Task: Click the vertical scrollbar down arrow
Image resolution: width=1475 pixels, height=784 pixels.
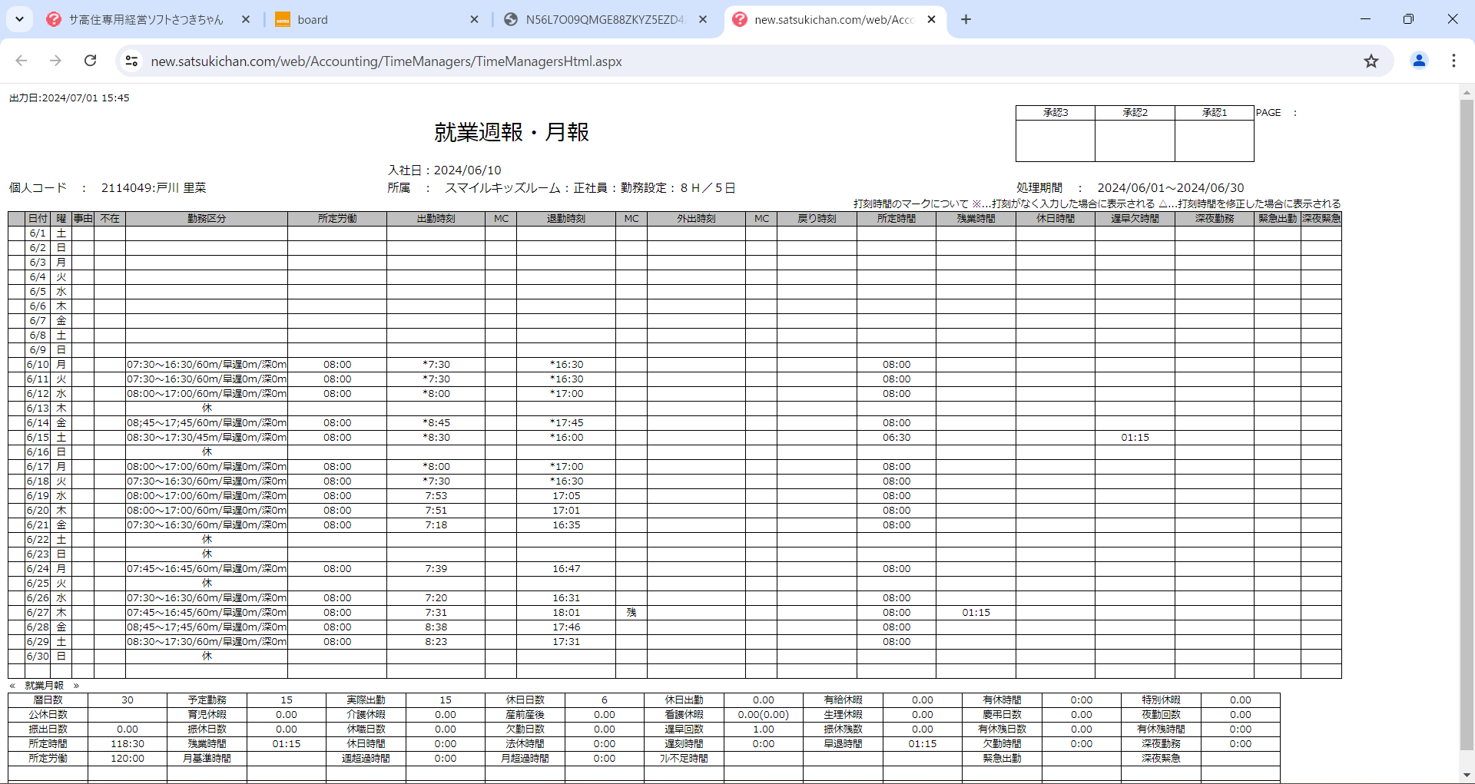Action: click(1467, 776)
